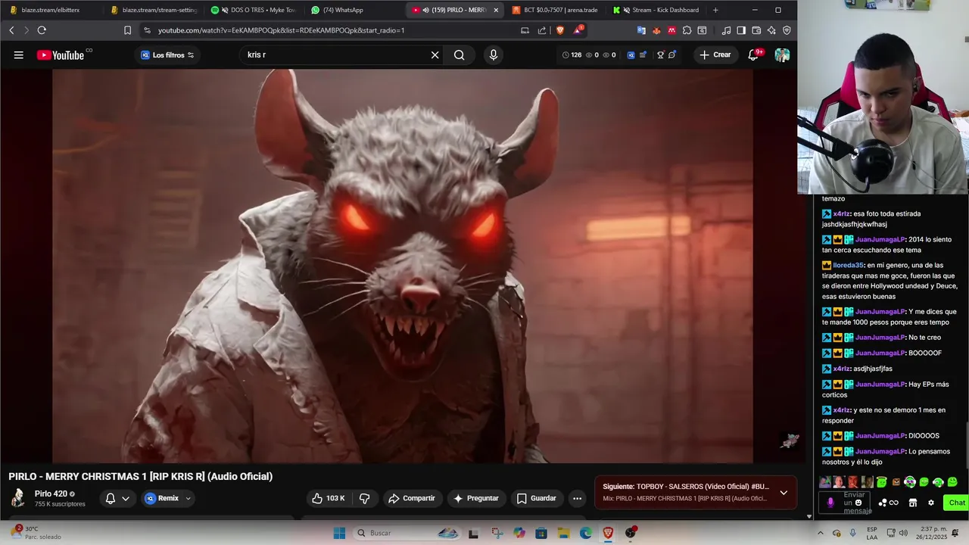Click the address bar URL

pyautogui.click(x=281, y=30)
